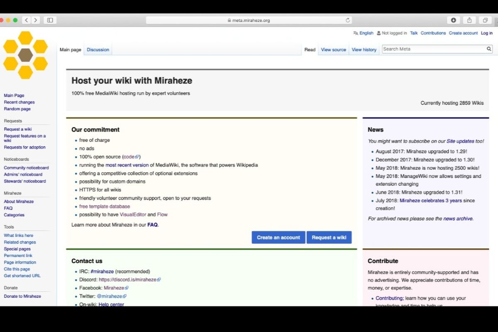This screenshot has height=332, width=498.
Task: Reload the page using the refresh icon
Action: coord(348,20)
